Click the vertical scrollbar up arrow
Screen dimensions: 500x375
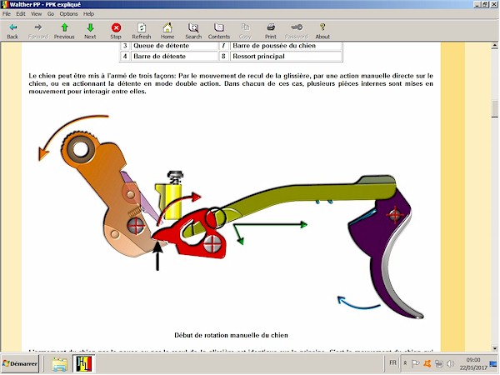(494, 46)
